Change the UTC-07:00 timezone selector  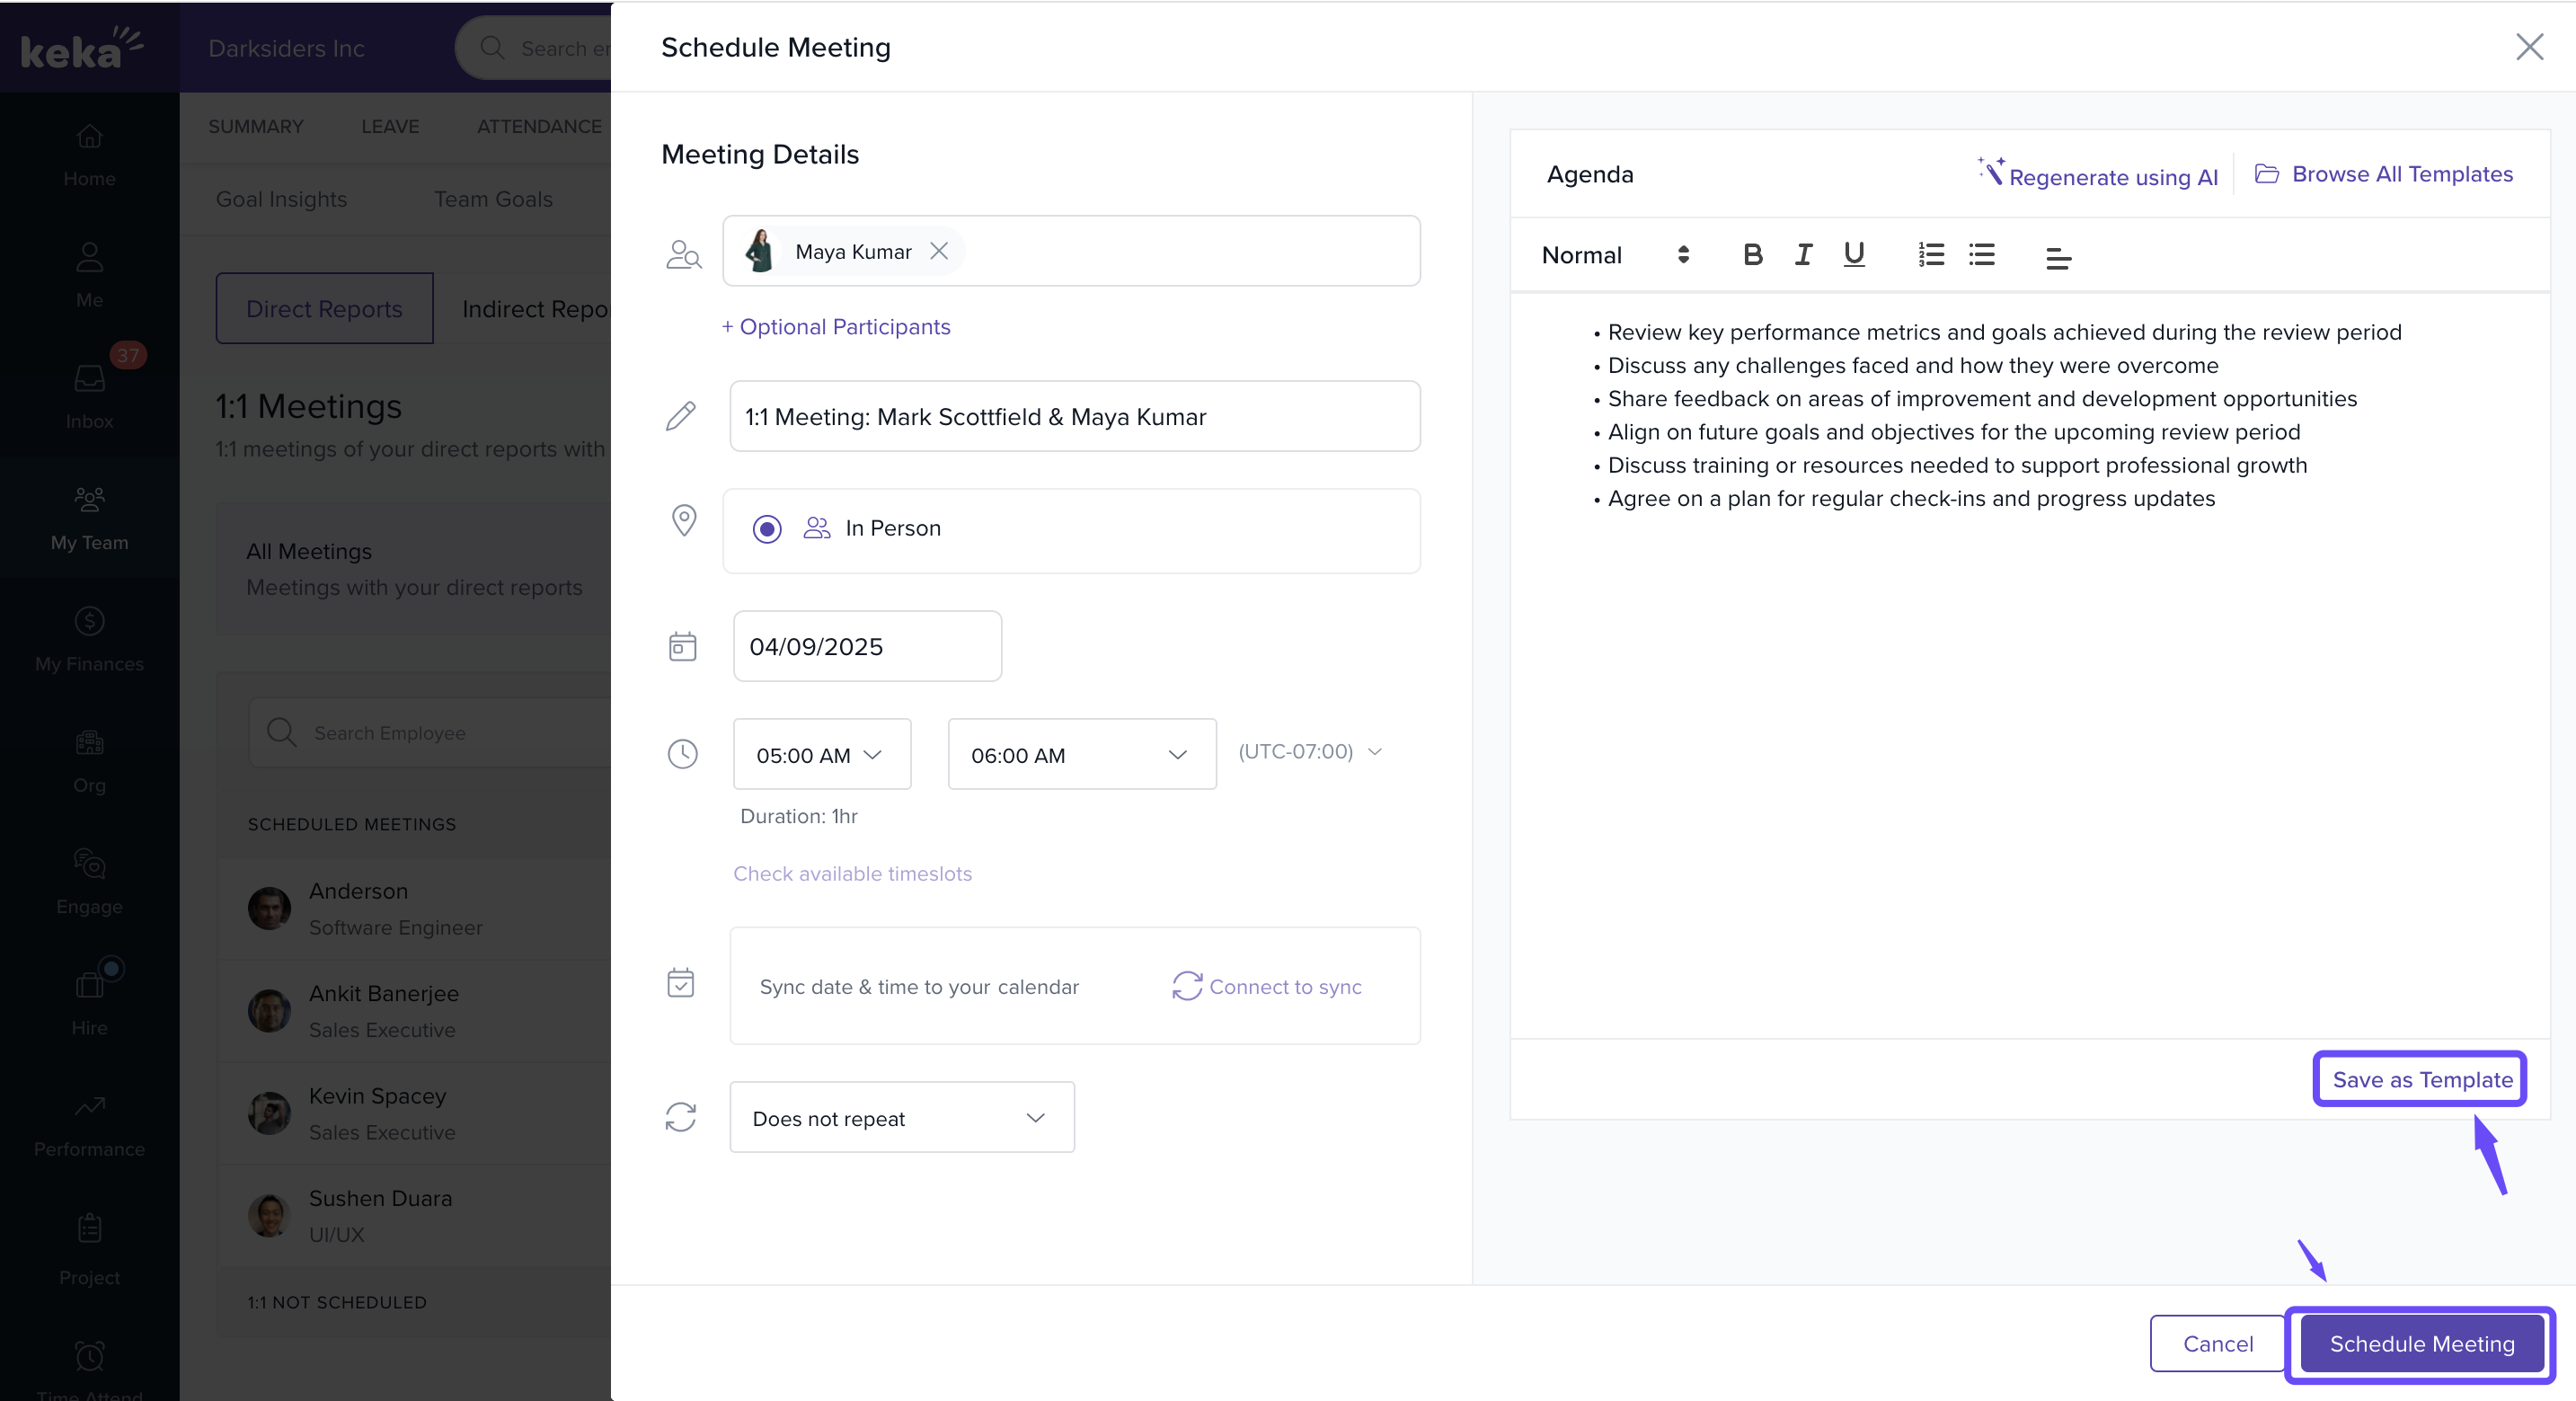(x=1310, y=751)
